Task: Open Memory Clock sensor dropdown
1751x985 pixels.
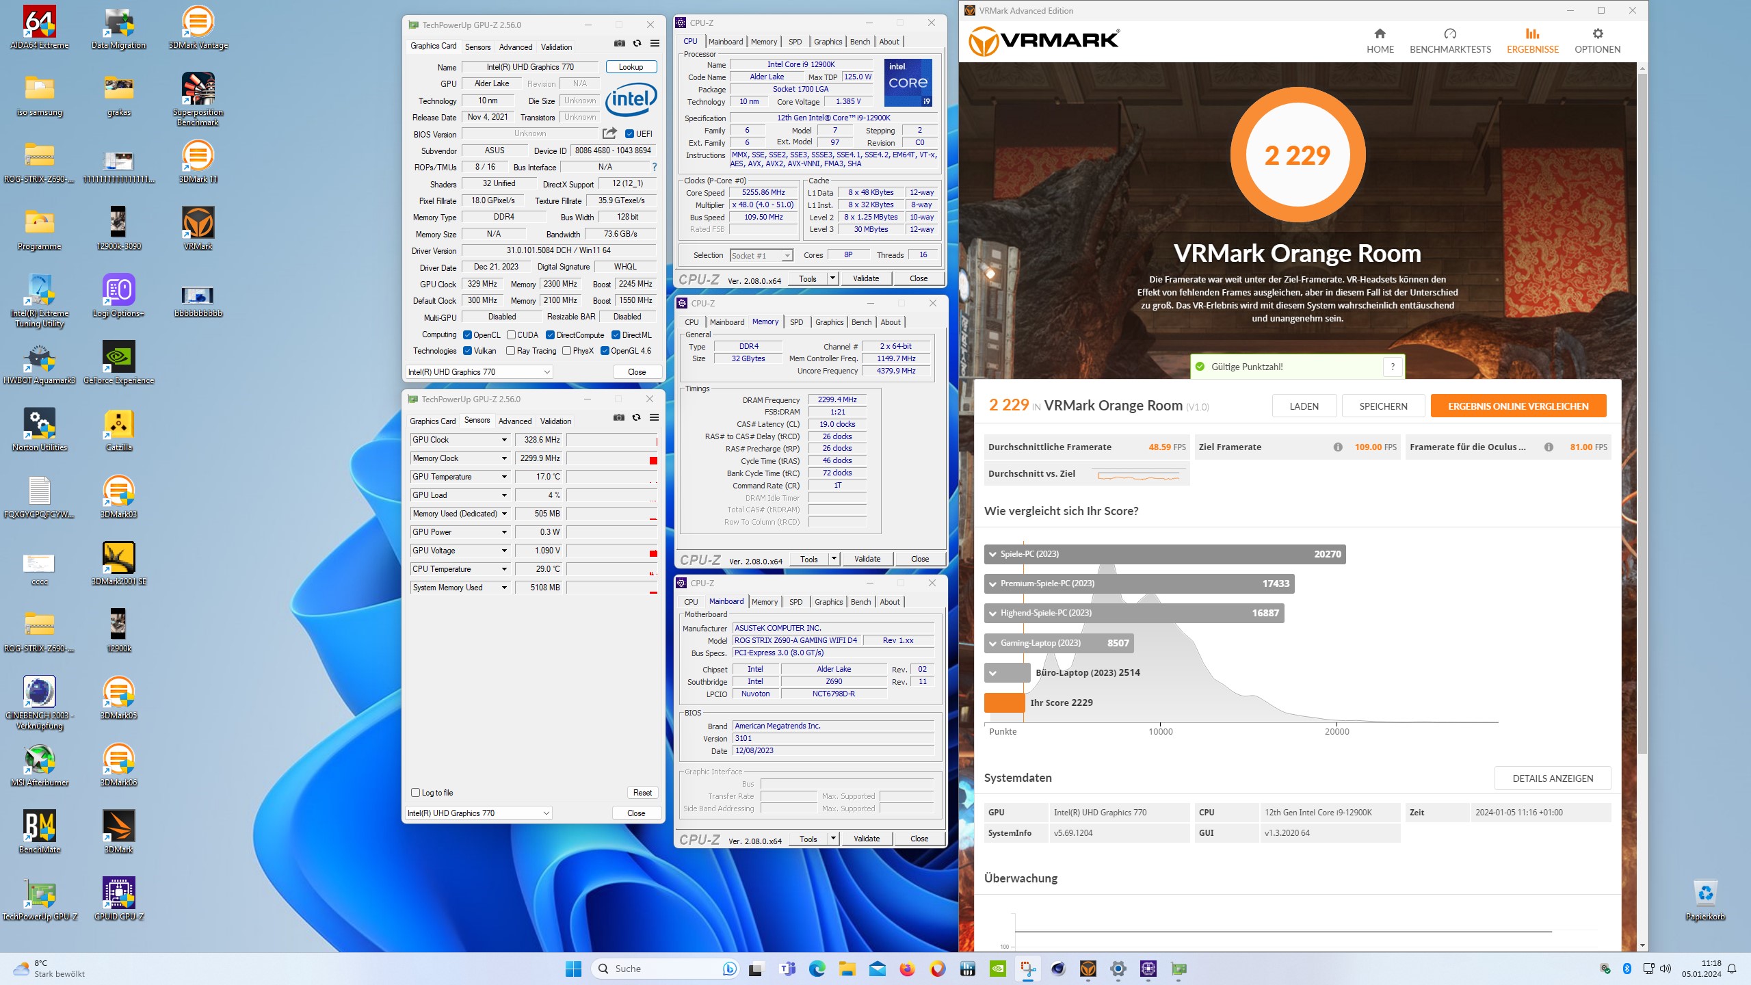Action: [x=504, y=458]
